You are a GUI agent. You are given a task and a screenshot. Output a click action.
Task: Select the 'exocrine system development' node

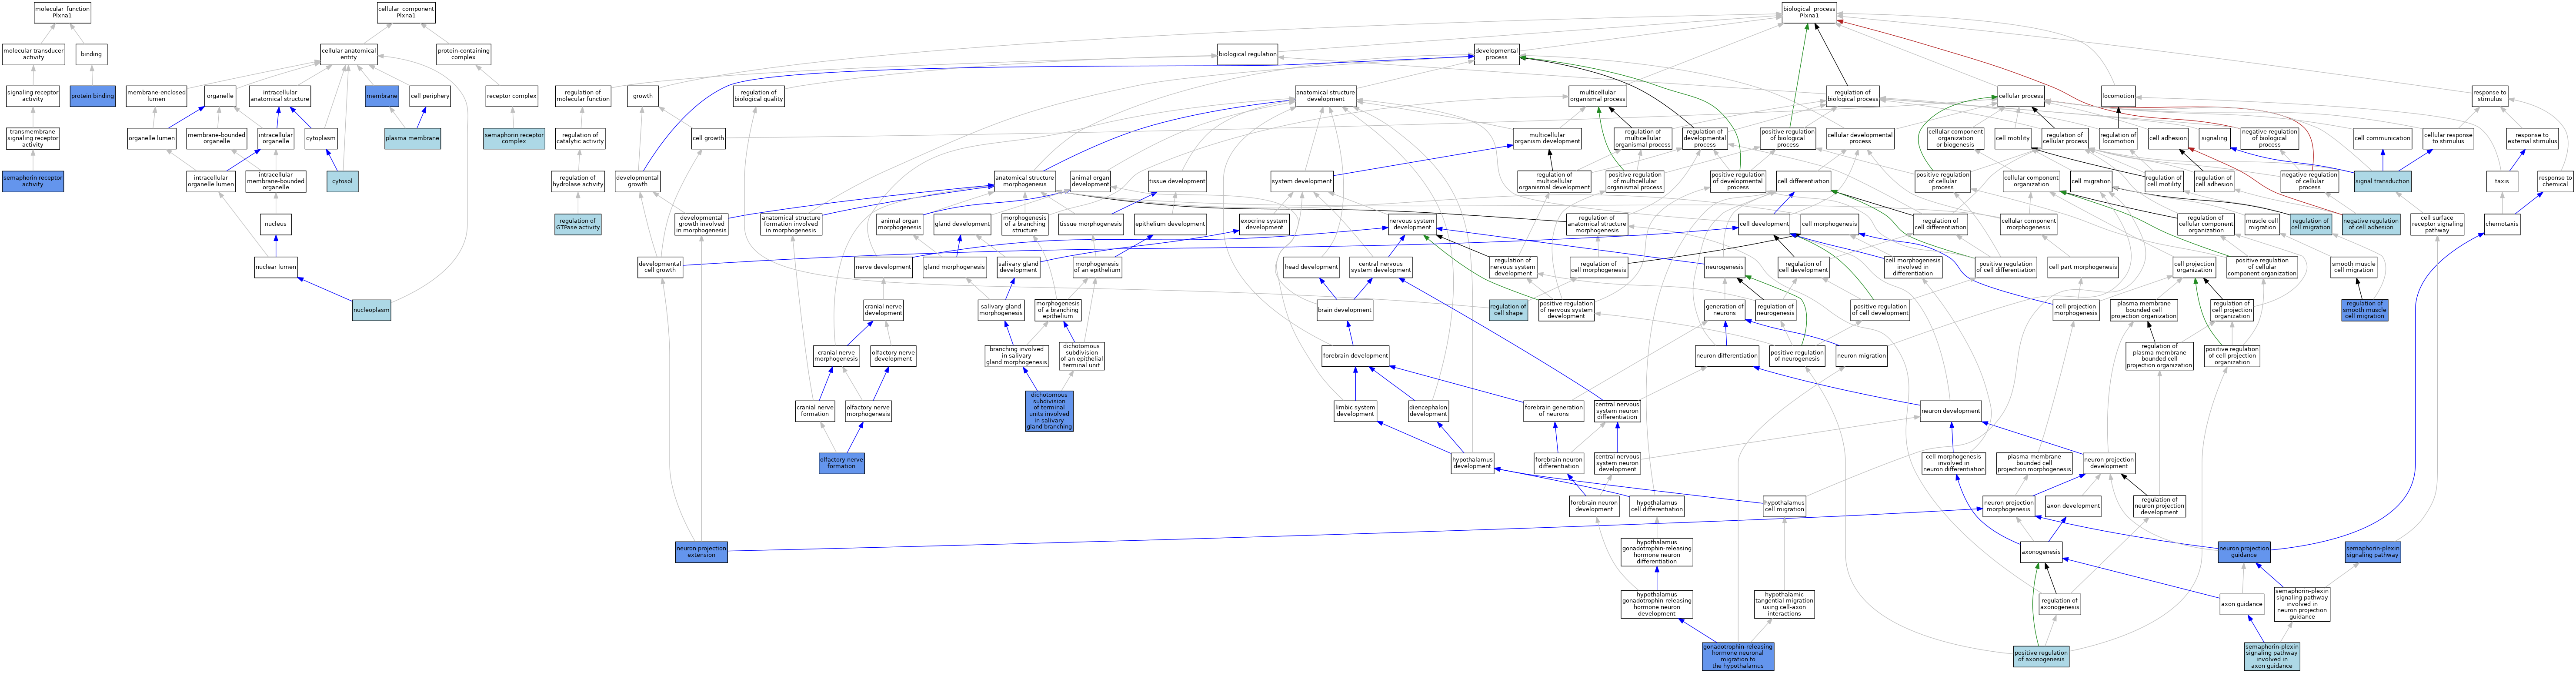tap(1264, 224)
